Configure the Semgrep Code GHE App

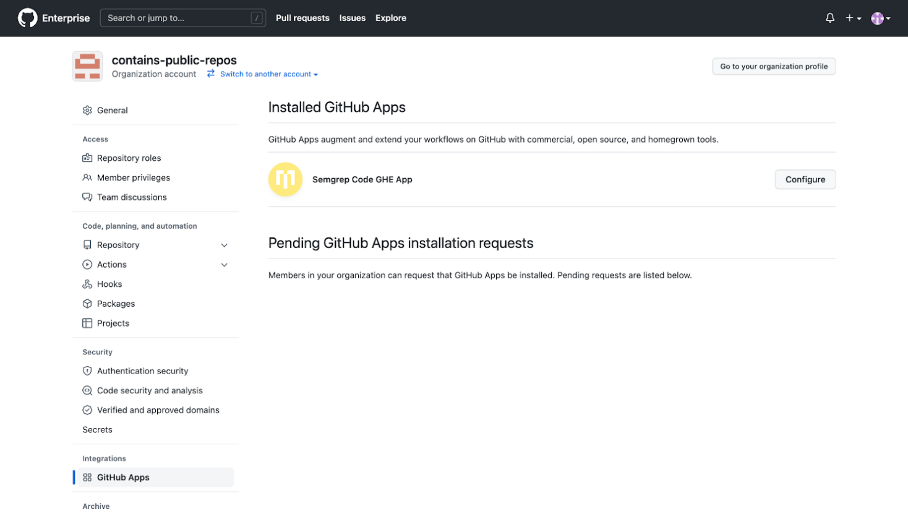pos(805,179)
